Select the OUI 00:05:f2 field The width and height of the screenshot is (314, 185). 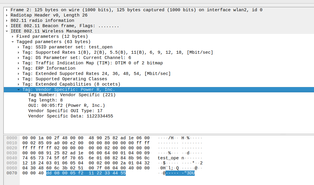point(67,106)
